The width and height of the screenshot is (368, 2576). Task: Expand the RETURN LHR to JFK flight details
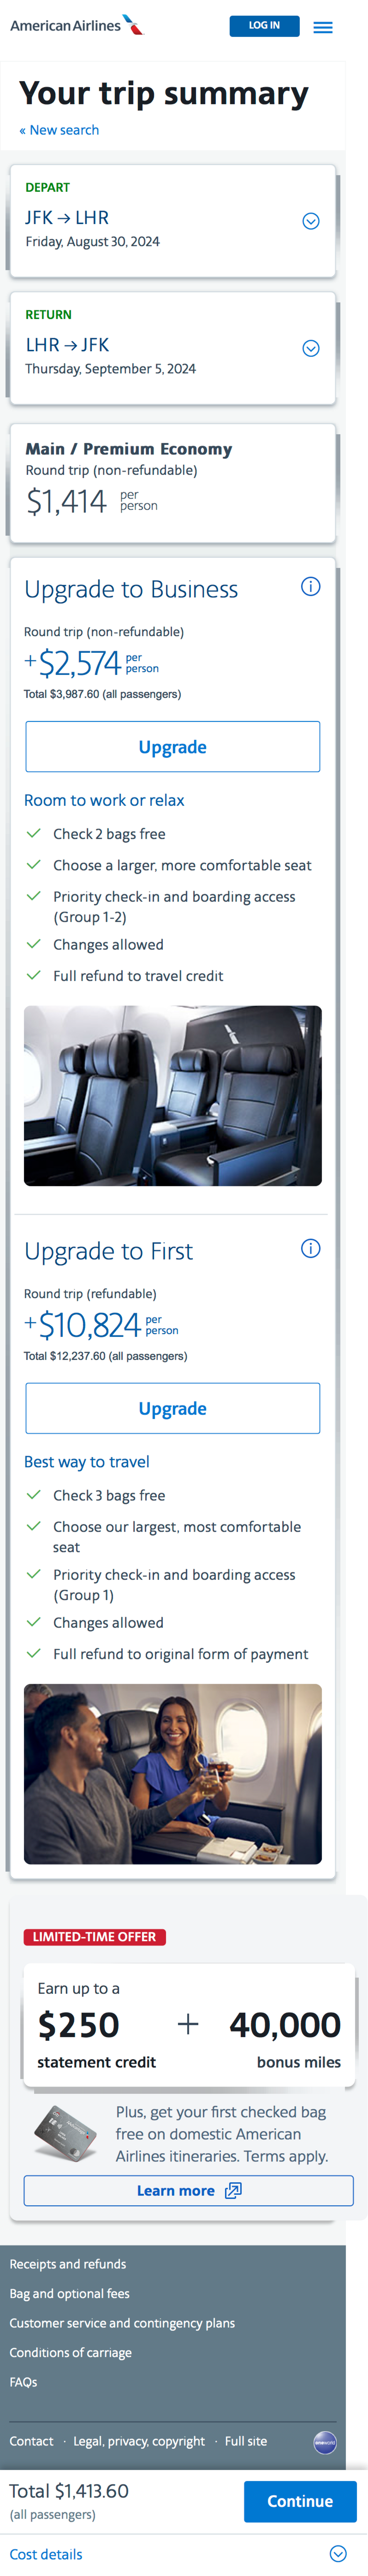pyautogui.click(x=311, y=348)
